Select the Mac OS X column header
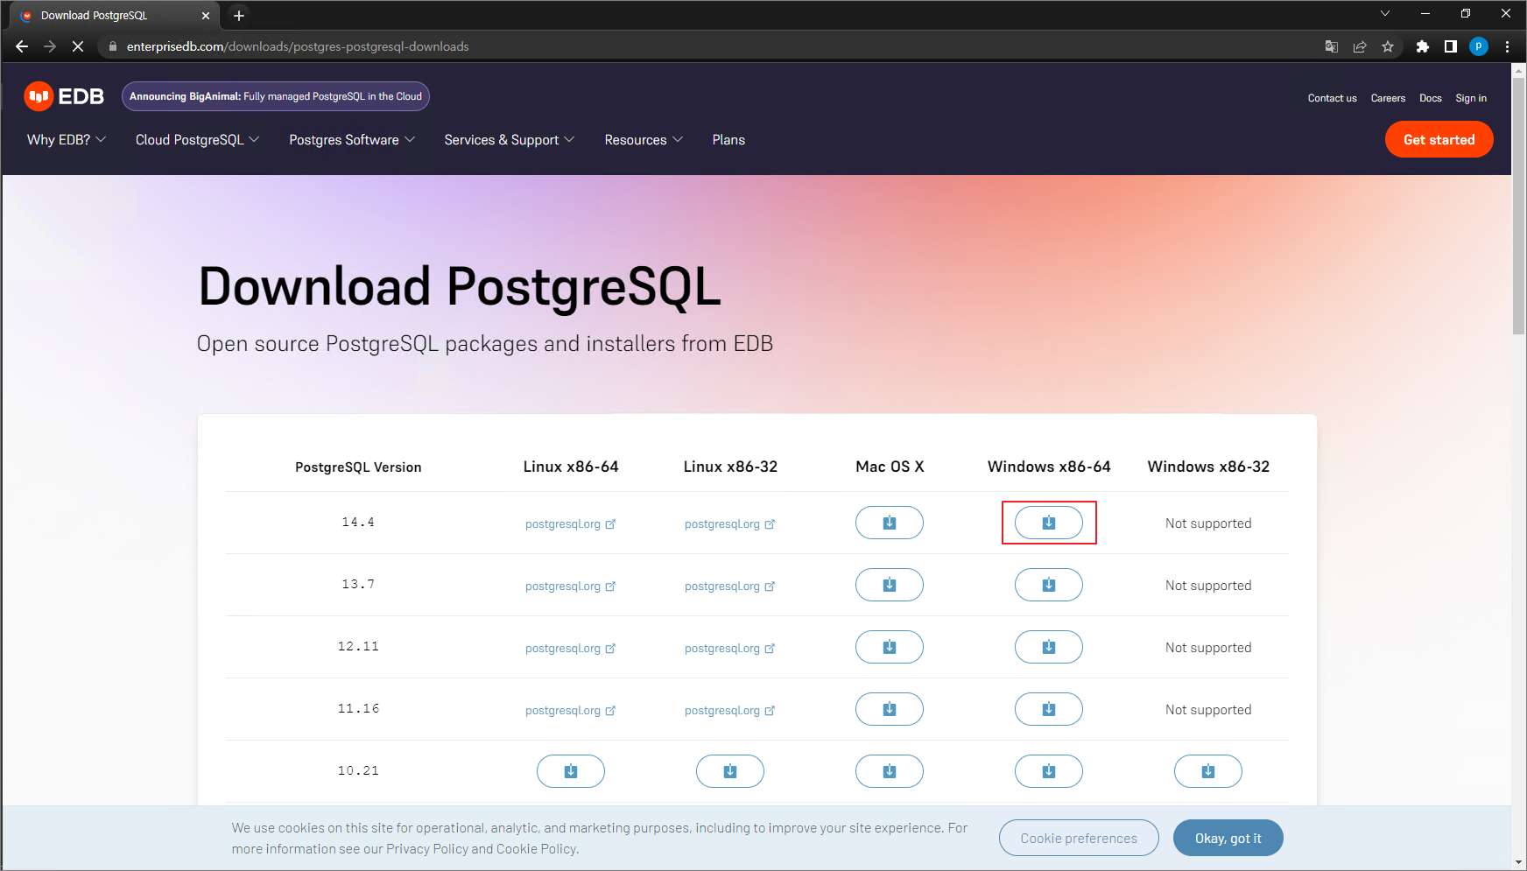 (x=890, y=467)
